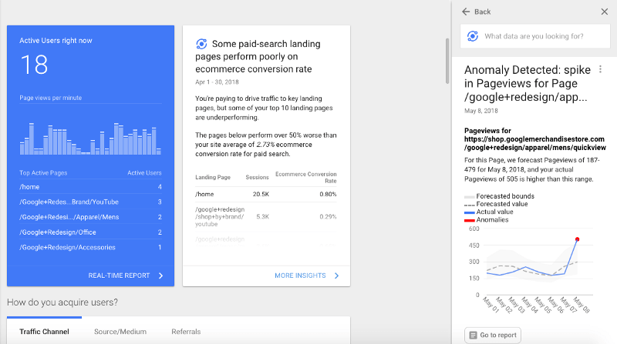Click the Ecommerce Conversion Rate column header
The image size is (617, 344).
click(x=305, y=177)
